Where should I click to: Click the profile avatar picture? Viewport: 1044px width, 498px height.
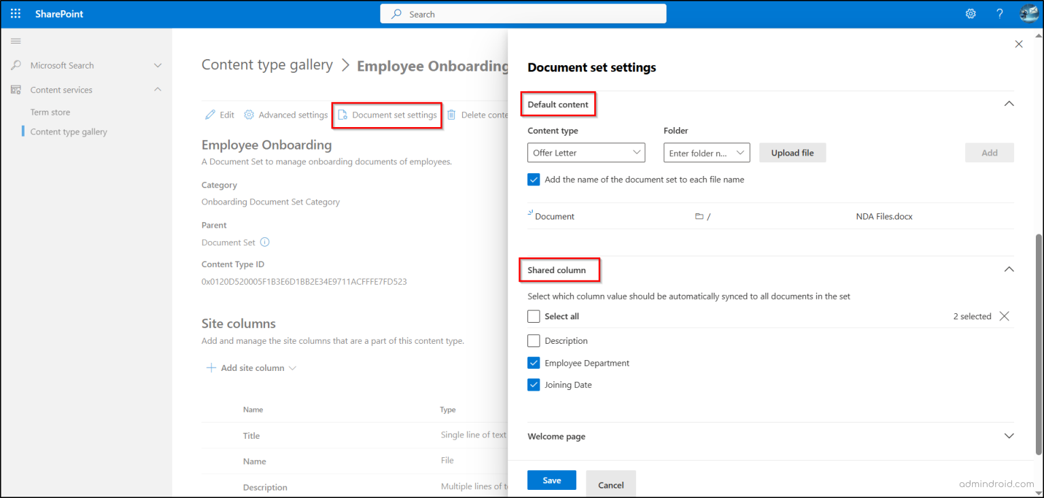point(1028,14)
